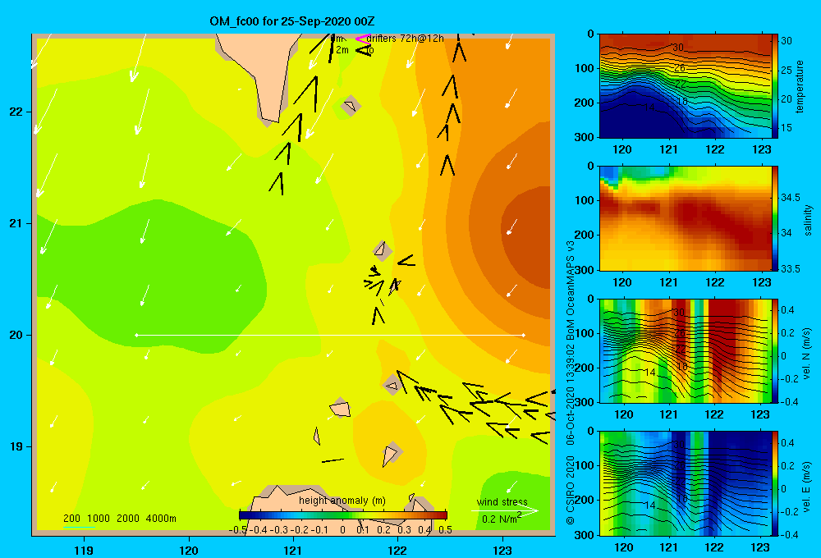Image resolution: width=821 pixels, height=558 pixels.
Task: Click the "-0.5" tick on height anomaly bar
Action: [238, 530]
